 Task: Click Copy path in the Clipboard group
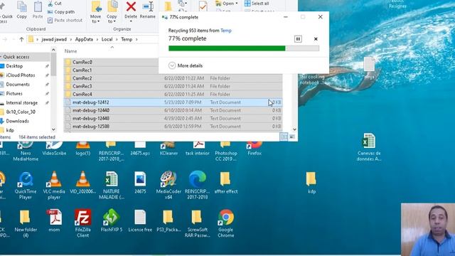(61, 12)
